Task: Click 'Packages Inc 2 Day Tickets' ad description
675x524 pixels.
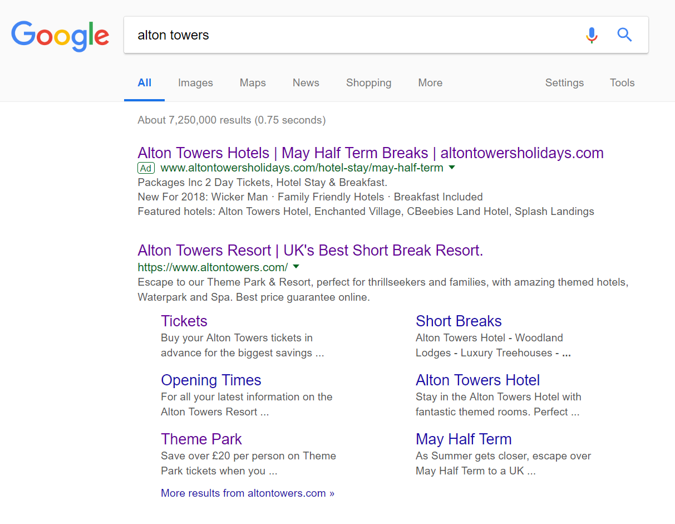Action: point(262,183)
